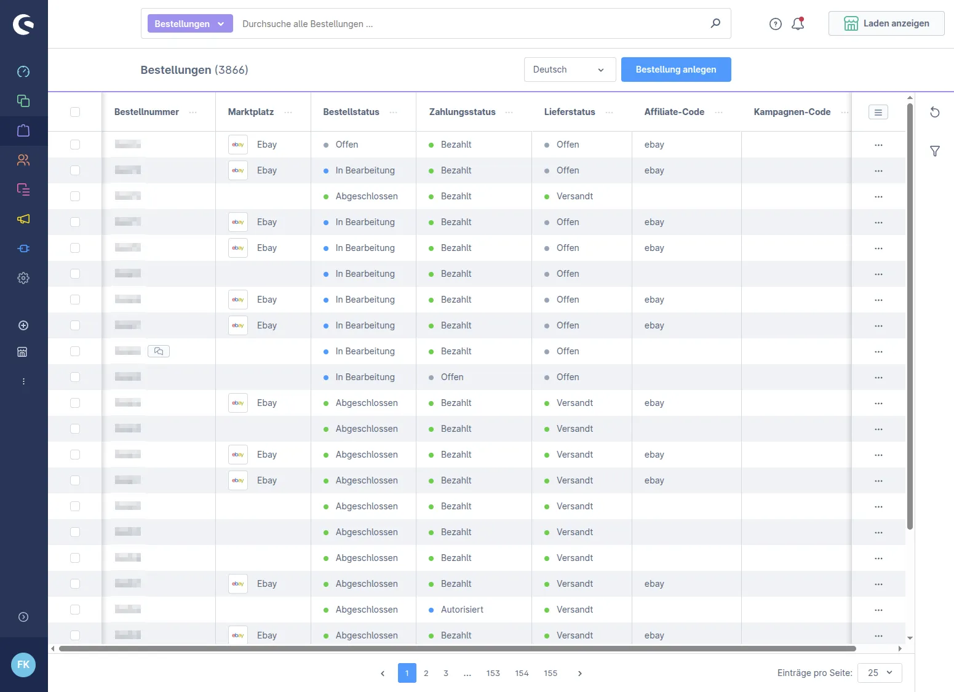Check the second order row checkbox
The image size is (954, 692).
[x=75, y=170]
